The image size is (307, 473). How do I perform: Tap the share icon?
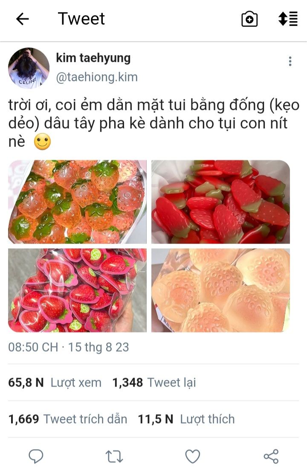[271, 456]
